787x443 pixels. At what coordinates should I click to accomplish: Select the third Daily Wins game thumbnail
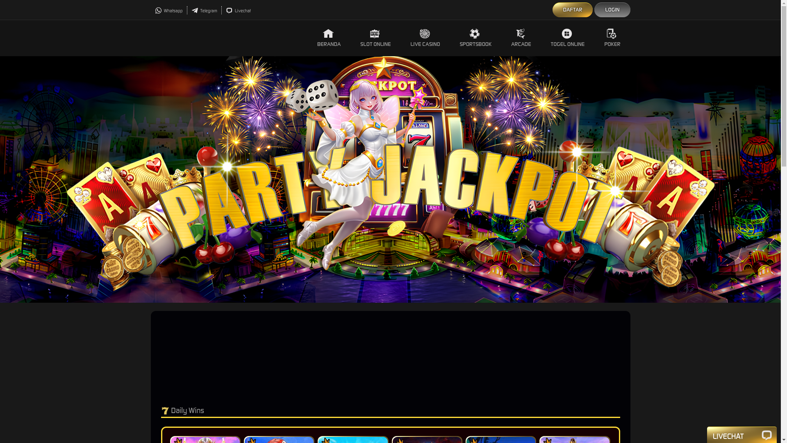pos(353,440)
